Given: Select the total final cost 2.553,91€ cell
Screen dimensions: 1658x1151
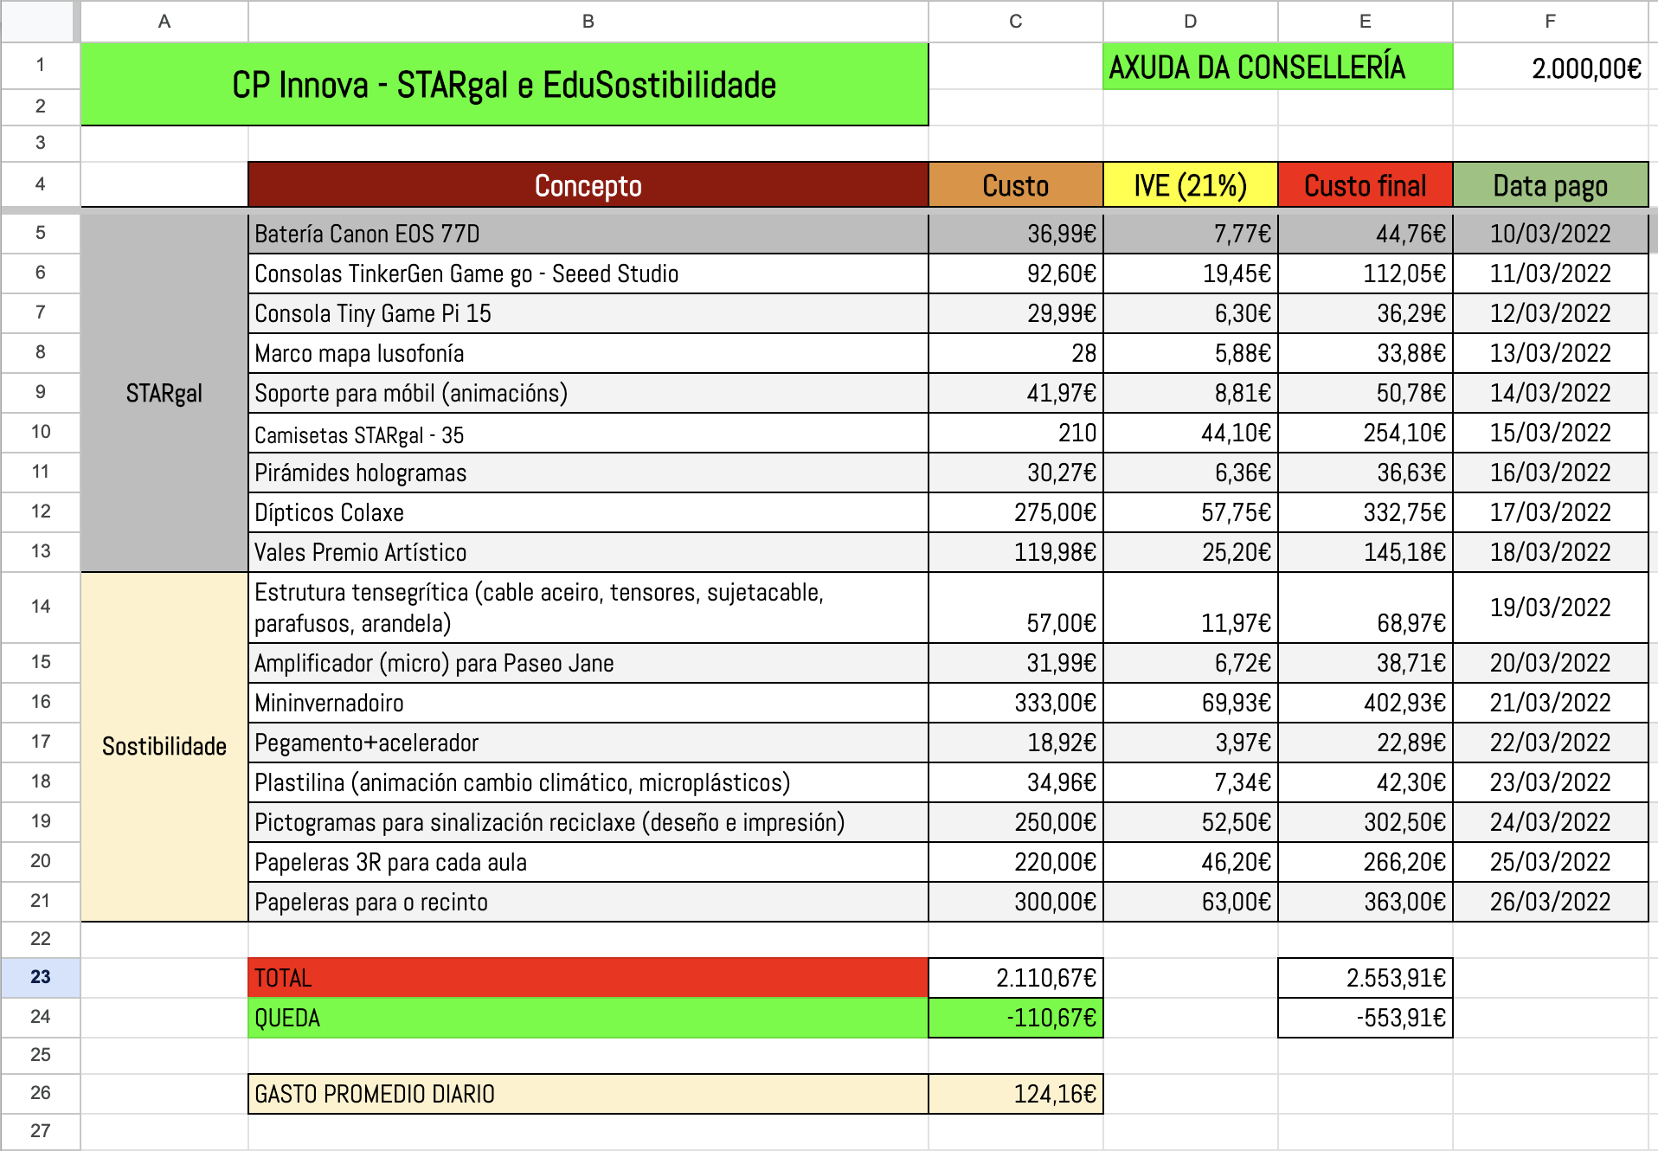Looking at the screenshot, I should pos(1366,978).
